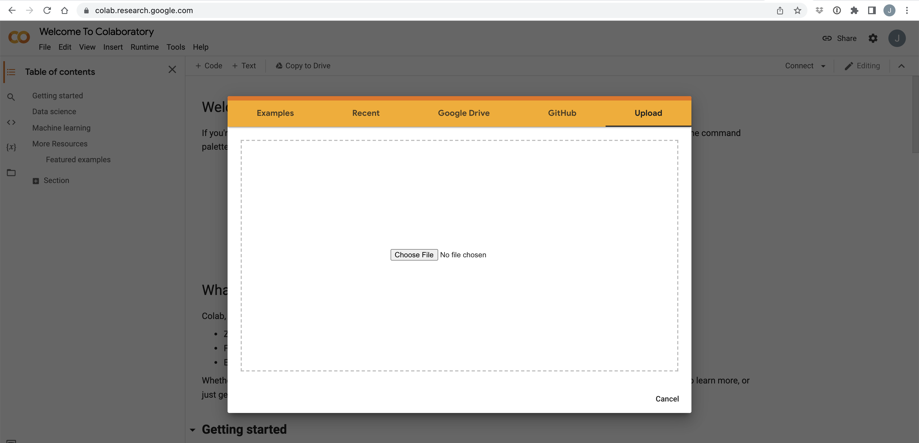Collapse the header with the up chevron
This screenshot has height=443, width=919.
click(901, 66)
